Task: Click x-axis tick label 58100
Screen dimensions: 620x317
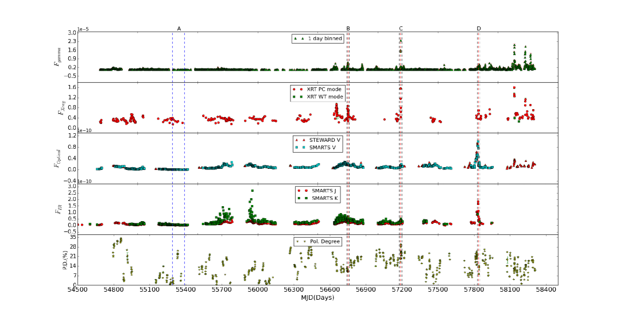Action: pyautogui.click(x=510, y=290)
